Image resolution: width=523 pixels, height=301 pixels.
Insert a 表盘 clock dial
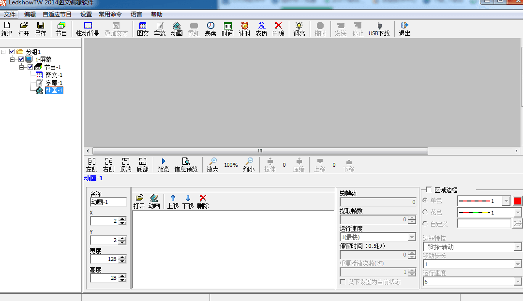(x=210, y=29)
